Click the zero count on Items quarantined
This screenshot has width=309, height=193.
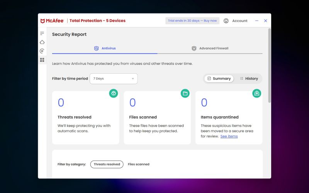(x=204, y=103)
